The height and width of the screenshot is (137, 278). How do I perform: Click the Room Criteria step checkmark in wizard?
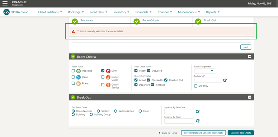[x=137, y=22]
